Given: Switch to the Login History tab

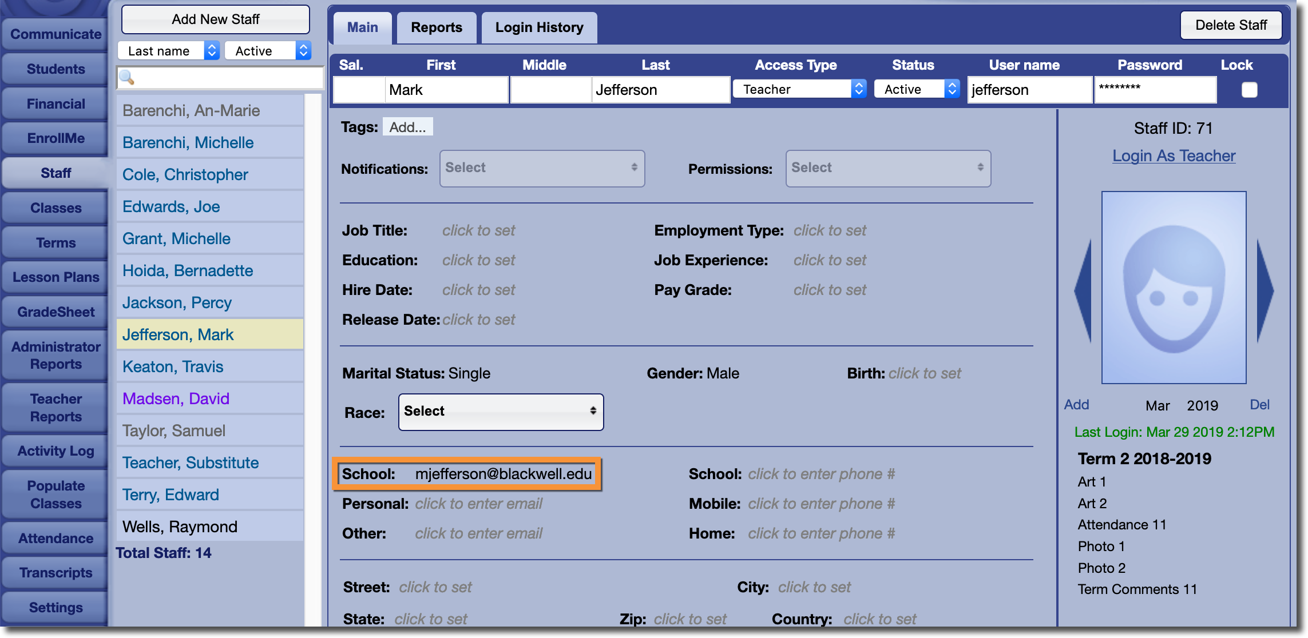Looking at the screenshot, I should (539, 27).
